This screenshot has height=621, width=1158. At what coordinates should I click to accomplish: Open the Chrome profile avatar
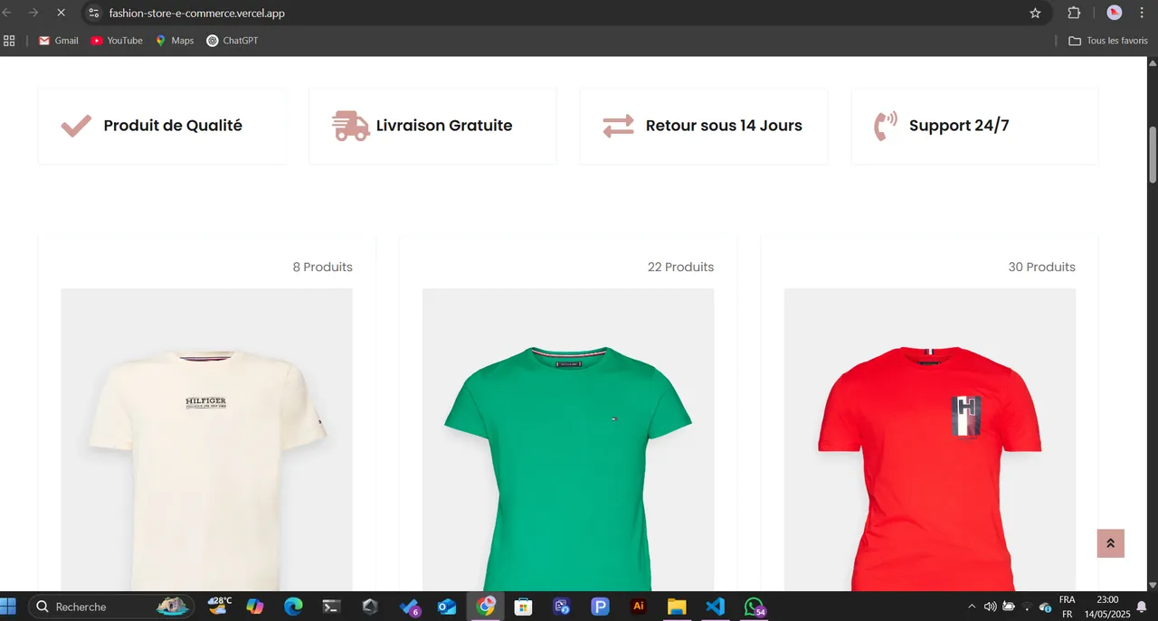[x=1115, y=13]
